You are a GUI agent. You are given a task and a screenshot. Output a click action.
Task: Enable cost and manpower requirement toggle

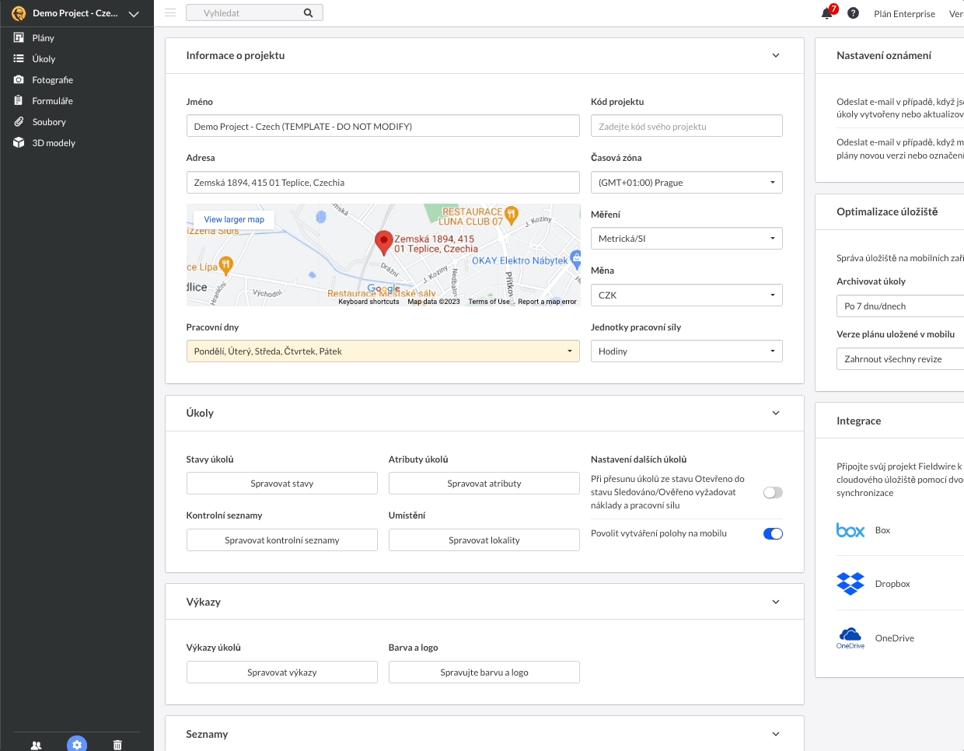point(773,493)
